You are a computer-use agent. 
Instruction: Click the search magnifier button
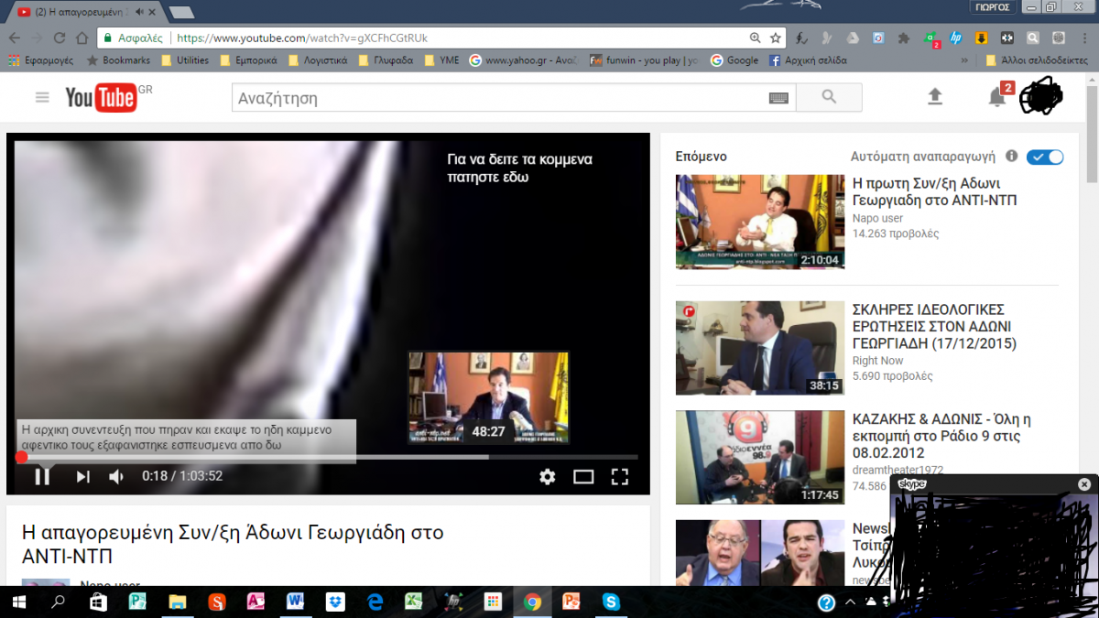click(x=829, y=97)
